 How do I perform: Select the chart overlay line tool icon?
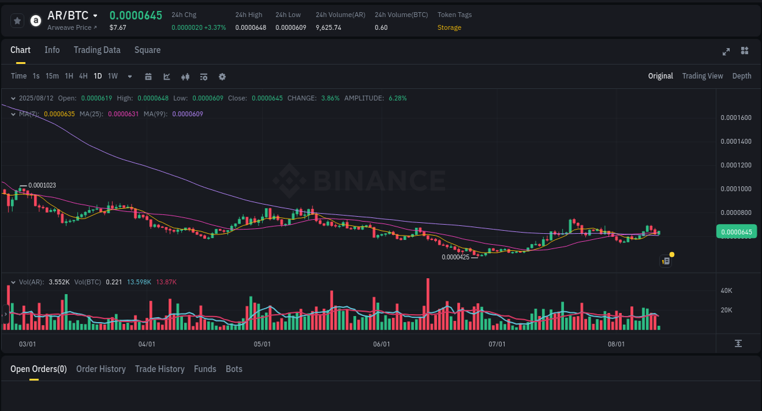166,76
